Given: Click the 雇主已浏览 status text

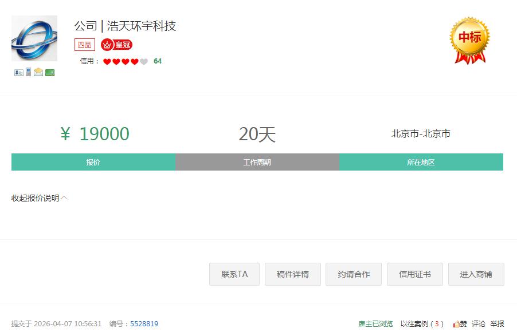Looking at the screenshot, I should (375, 324).
